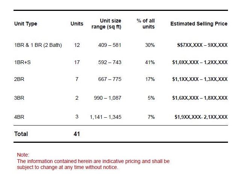Click the 'Estimated Selling Price' header
Screen dimensions: 243x178
(x=199, y=24)
